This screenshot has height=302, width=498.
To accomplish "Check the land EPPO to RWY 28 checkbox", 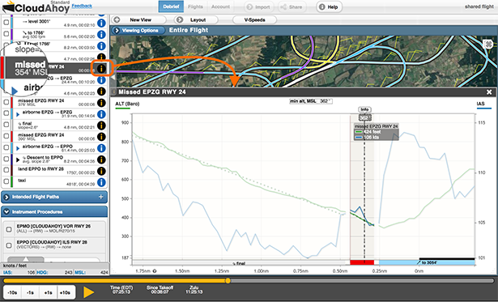I will [x=6, y=170].
